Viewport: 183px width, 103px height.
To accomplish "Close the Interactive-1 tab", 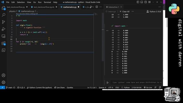I will pos(121,7).
